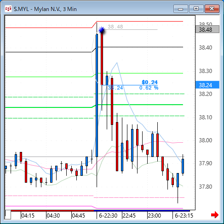Maximize the S.MYL chart window
Viewport: 224px width, 224px height.
[x=196, y=9]
